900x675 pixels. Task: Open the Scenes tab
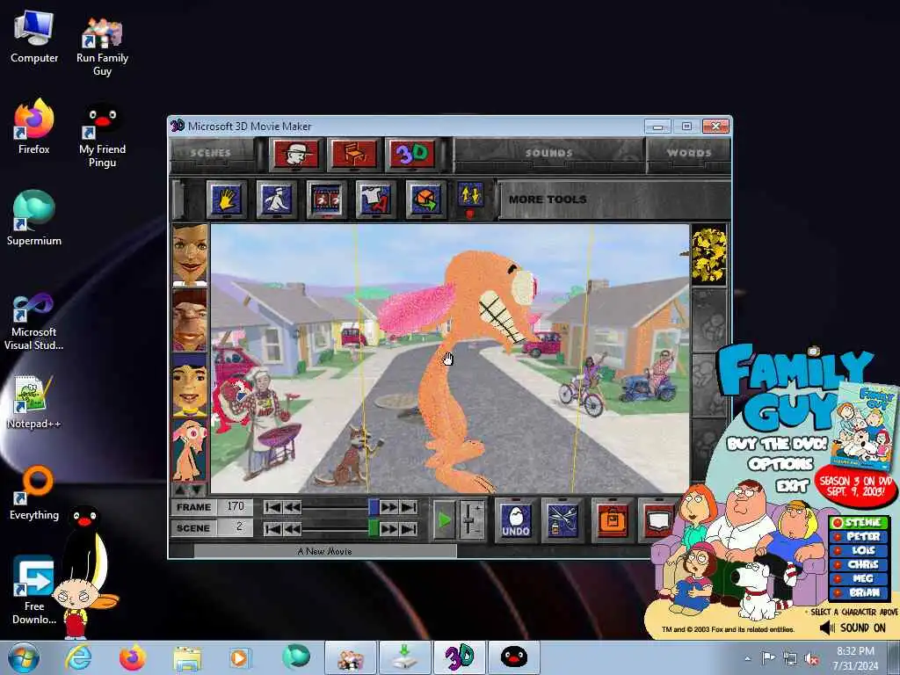pos(211,153)
